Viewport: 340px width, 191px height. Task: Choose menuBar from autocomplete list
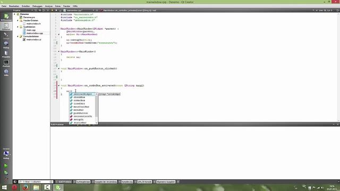point(82,110)
